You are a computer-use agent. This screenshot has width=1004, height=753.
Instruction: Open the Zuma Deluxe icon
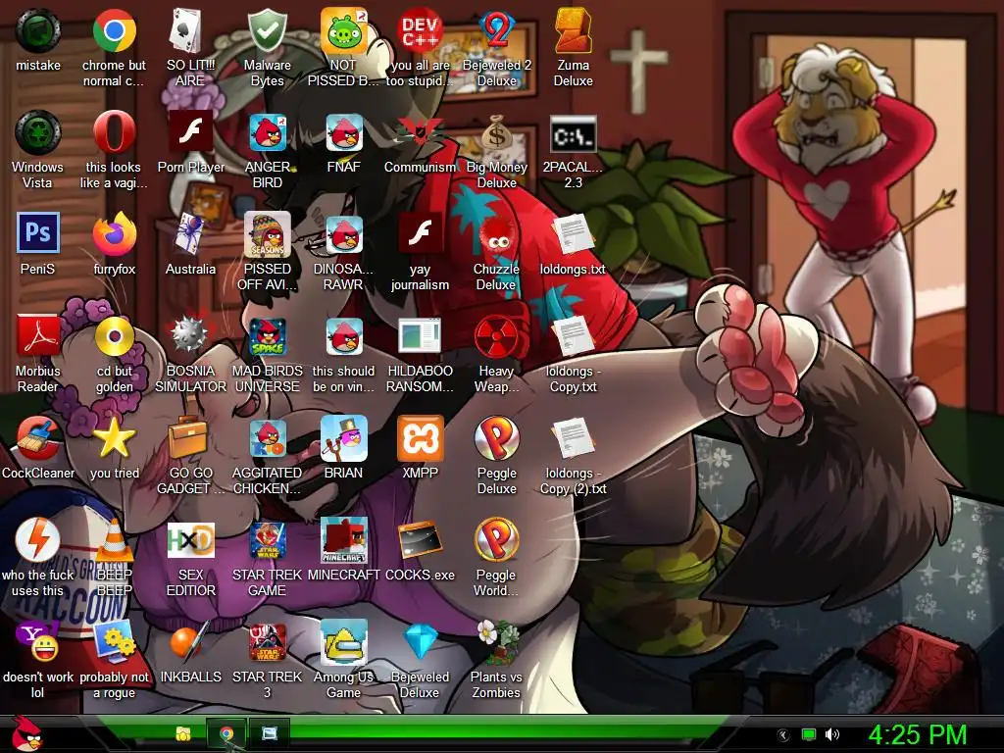(x=573, y=30)
